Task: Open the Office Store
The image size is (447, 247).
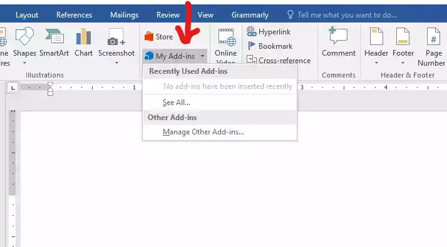Action: click(159, 37)
